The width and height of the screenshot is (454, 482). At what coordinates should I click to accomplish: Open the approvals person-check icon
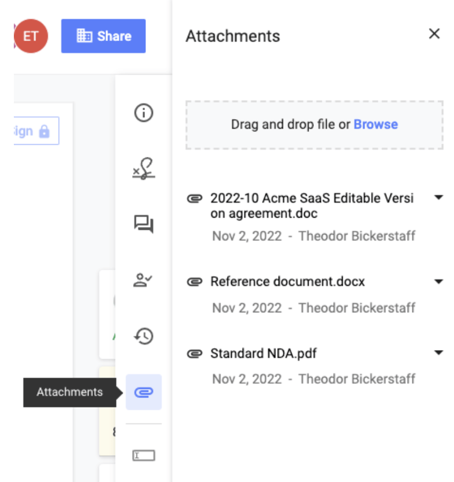pos(143,280)
